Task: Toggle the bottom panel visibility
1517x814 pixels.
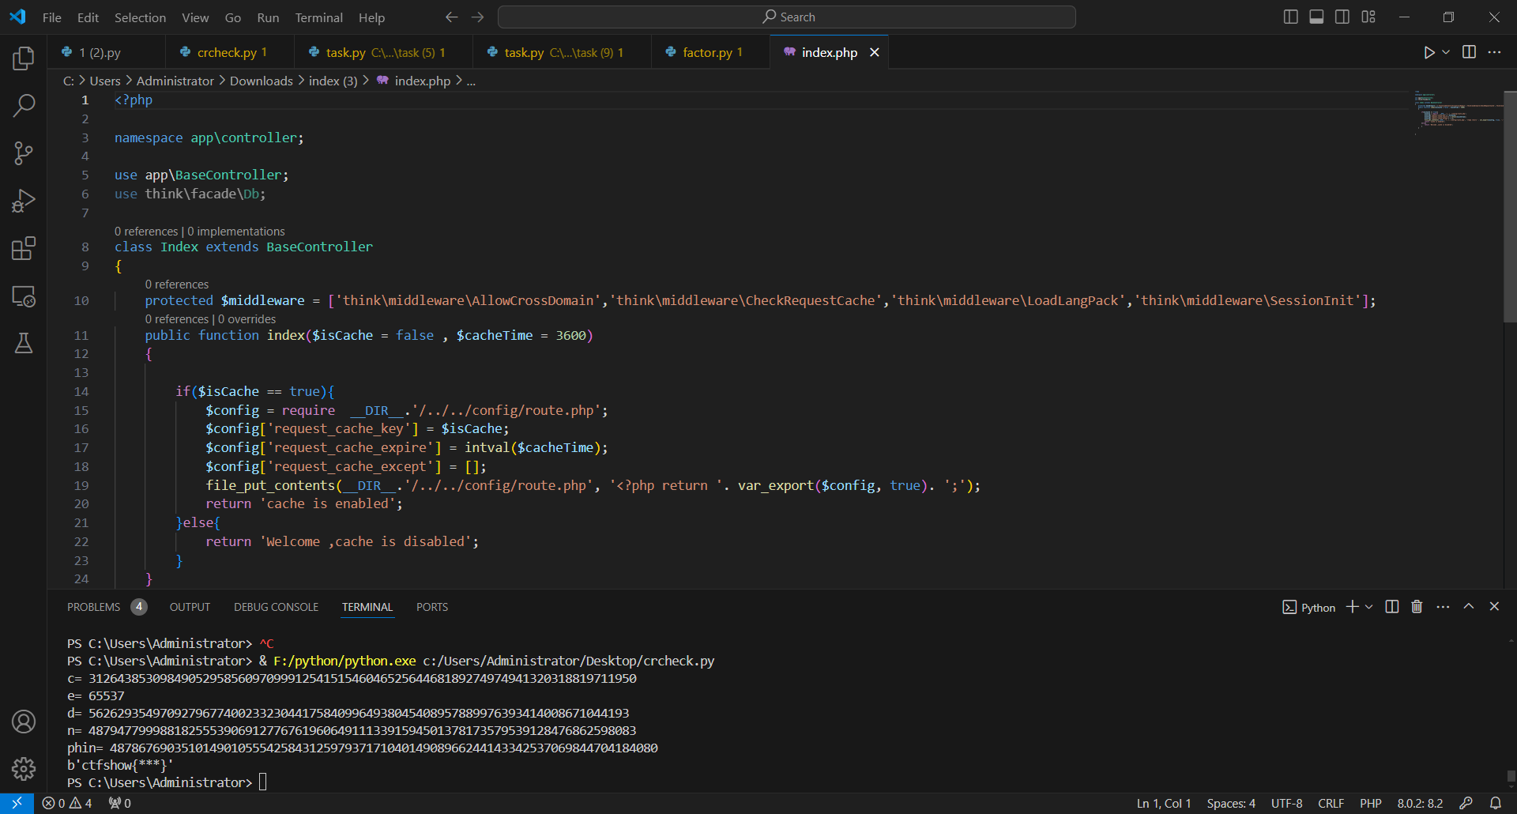Action: (1316, 17)
